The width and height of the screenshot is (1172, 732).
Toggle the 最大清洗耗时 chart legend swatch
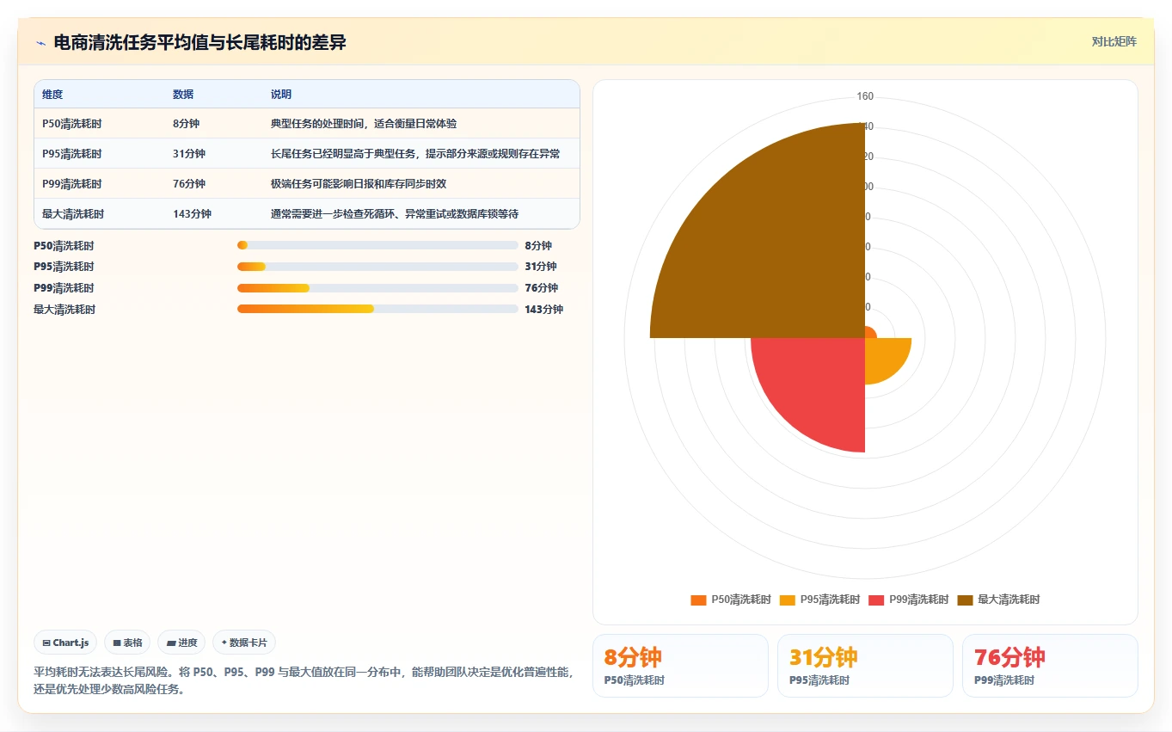[965, 600]
